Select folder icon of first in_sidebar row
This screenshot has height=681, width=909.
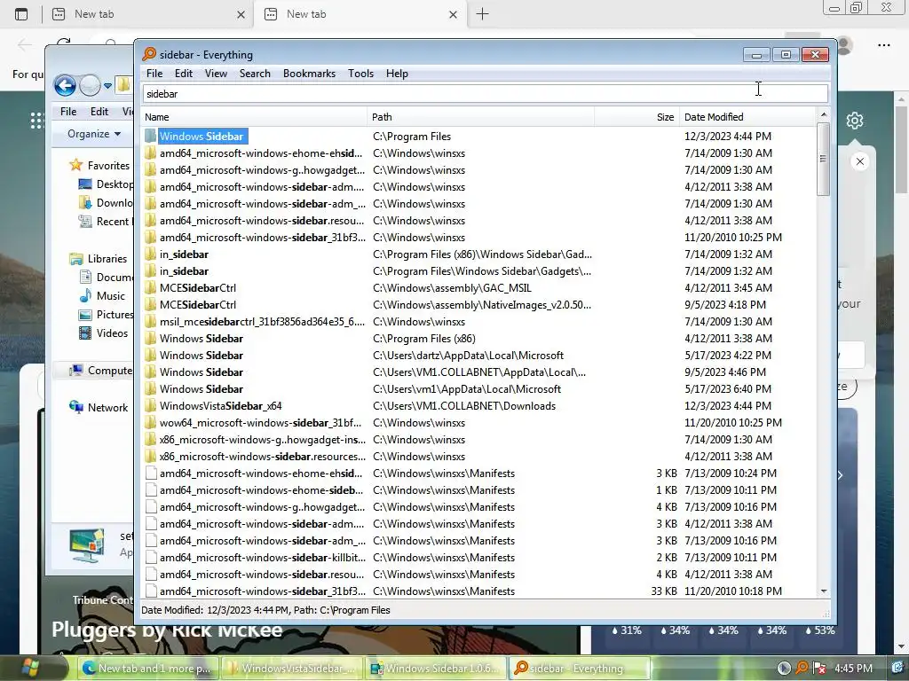pos(151,254)
